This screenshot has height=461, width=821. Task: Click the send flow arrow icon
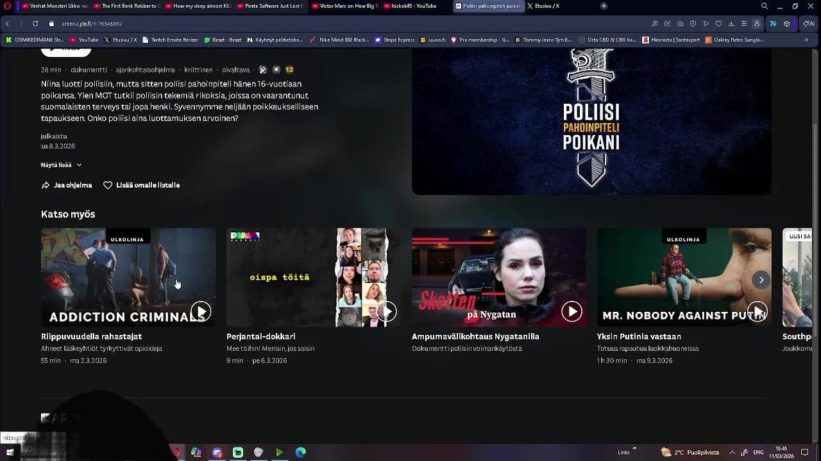[706, 24]
